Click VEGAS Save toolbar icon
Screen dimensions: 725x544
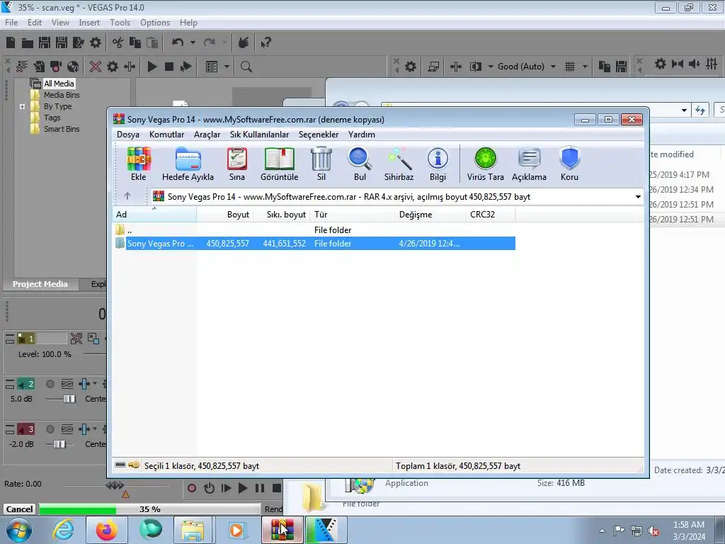click(45, 43)
